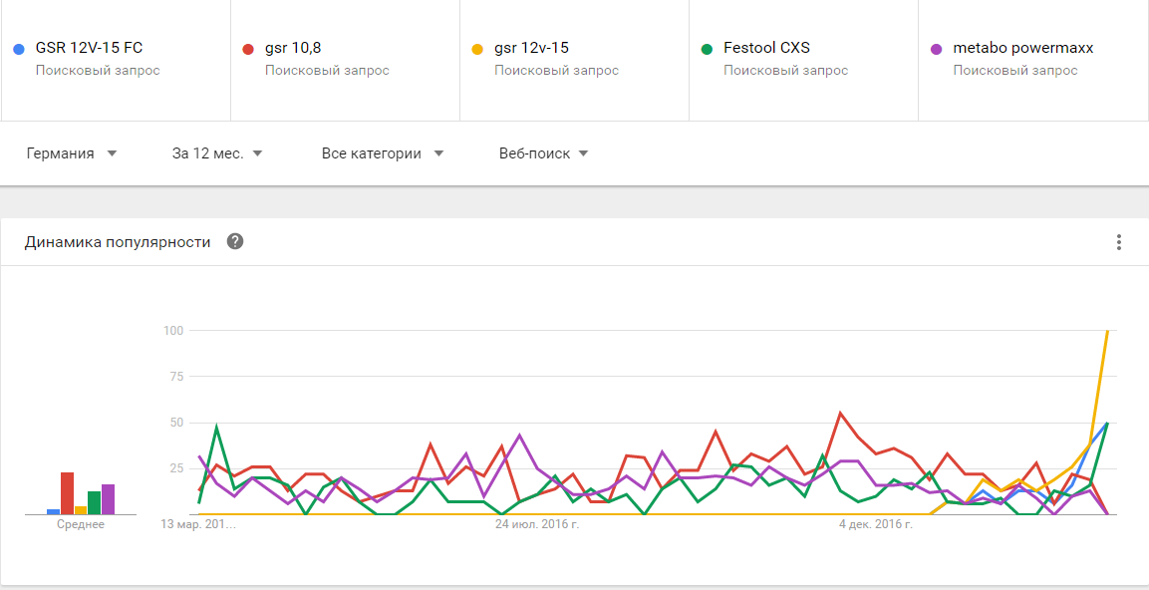Click Поисковый запрос under gsr 12v-15
1149x590 pixels.
point(556,71)
